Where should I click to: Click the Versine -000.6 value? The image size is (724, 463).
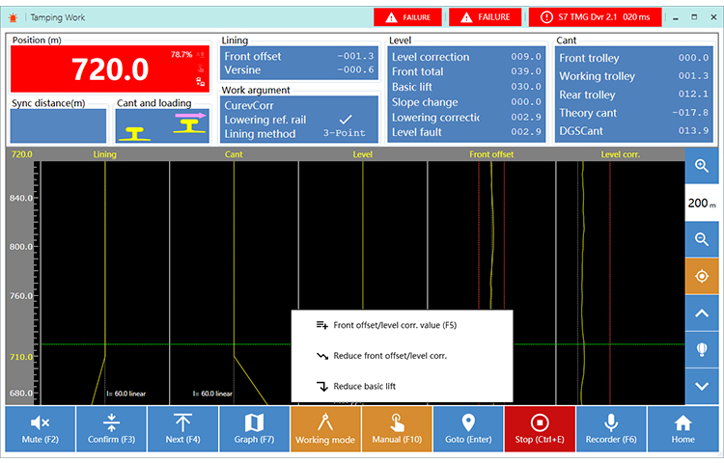pyautogui.click(x=355, y=69)
